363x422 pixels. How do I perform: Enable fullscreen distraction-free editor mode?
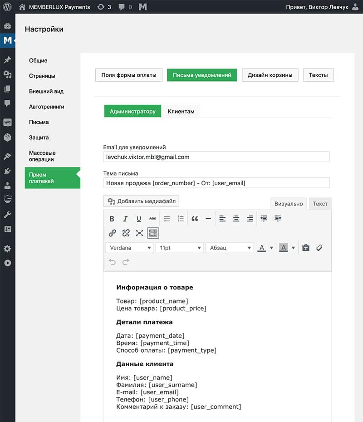(139, 233)
